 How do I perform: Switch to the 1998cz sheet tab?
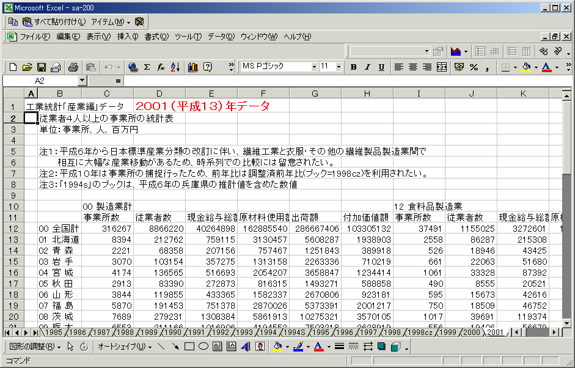tap(420, 332)
